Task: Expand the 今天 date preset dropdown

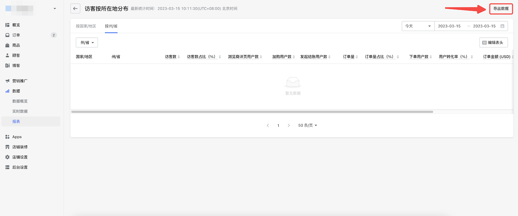Action: coord(418,26)
